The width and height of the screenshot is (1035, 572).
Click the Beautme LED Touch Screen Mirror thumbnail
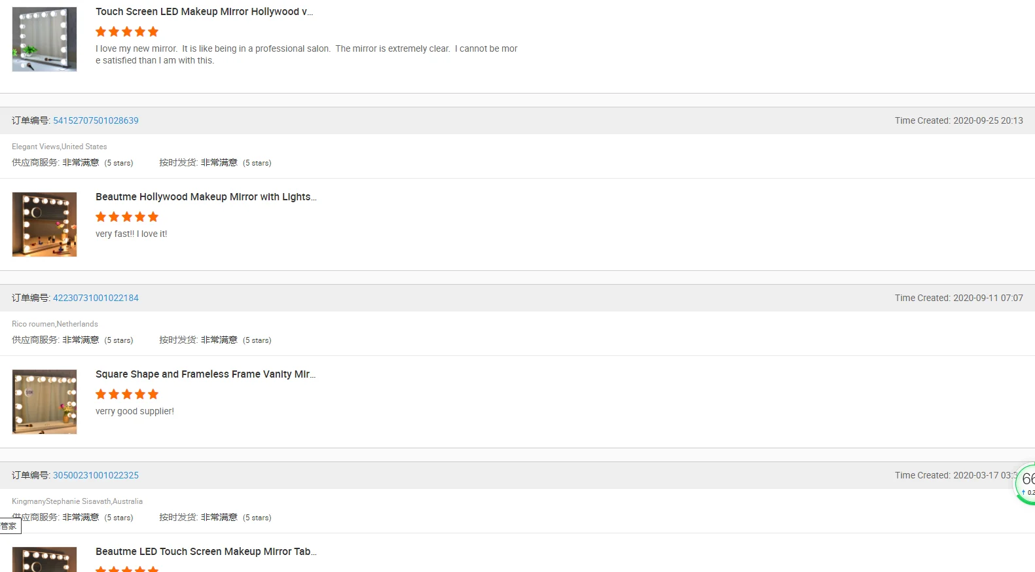[45, 560]
